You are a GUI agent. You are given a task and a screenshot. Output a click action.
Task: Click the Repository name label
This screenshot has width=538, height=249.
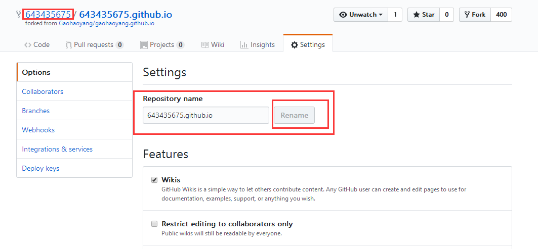tap(173, 99)
